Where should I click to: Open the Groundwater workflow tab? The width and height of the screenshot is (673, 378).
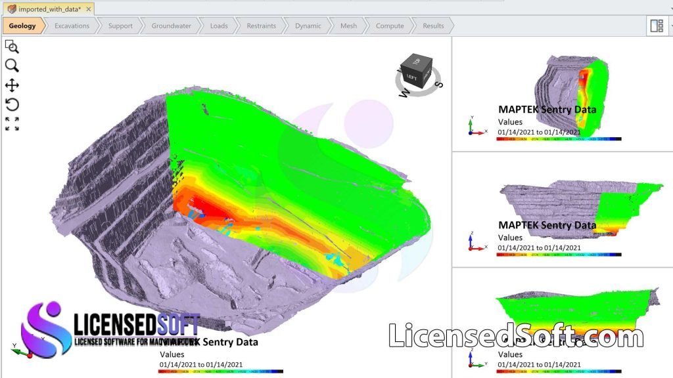pos(172,26)
